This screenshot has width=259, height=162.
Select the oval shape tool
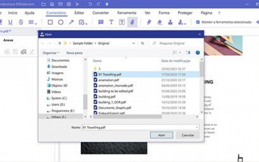[61, 22]
